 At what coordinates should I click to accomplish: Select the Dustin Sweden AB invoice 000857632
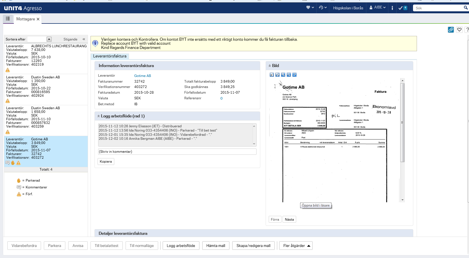pyautogui.click(x=46, y=121)
